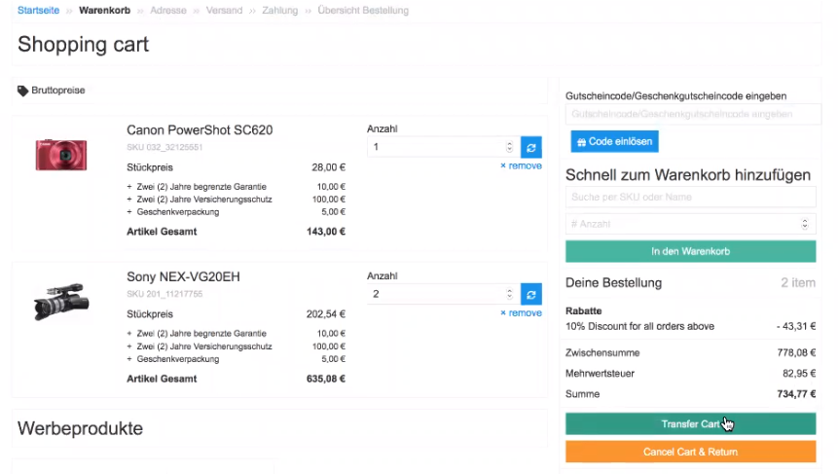
Task: Open Warenkorb breadcrumb step
Action: tap(105, 10)
